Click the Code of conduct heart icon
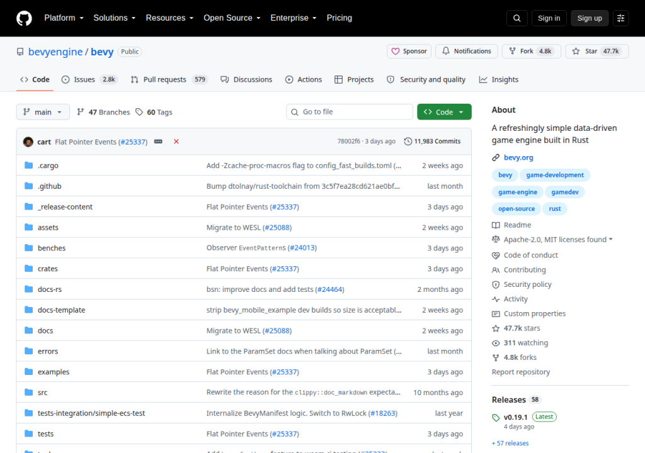The image size is (645, 453). [x=496, y=255]
